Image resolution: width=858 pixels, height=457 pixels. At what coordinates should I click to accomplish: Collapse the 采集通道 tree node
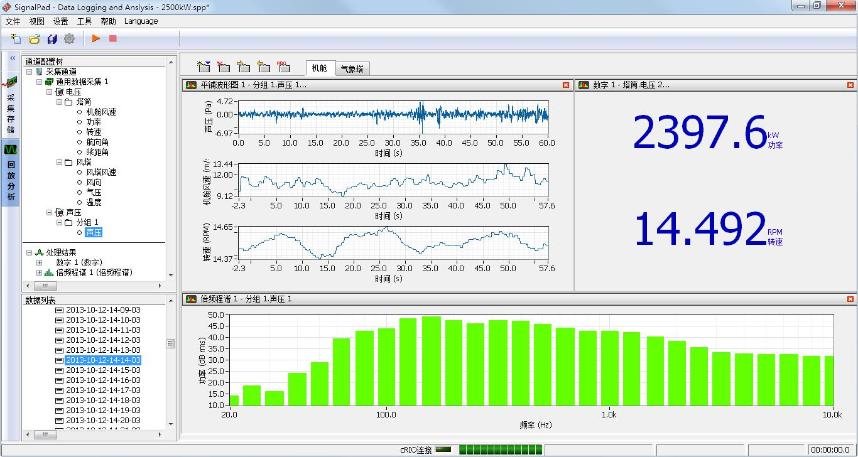[29, 72]
